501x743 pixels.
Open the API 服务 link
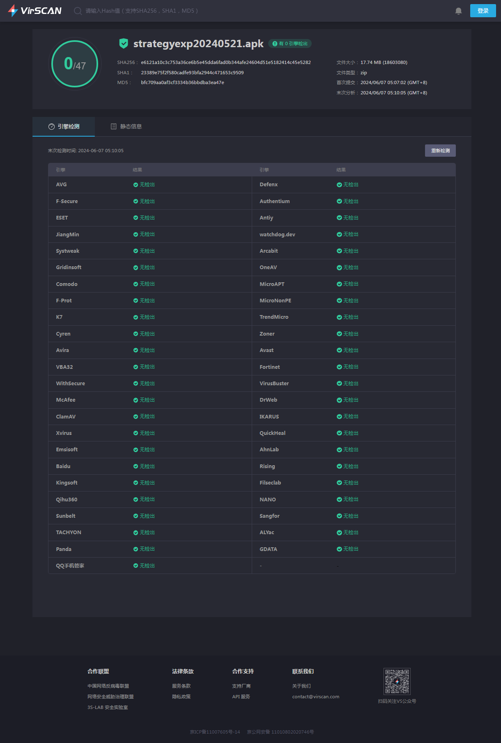(241, 697)
